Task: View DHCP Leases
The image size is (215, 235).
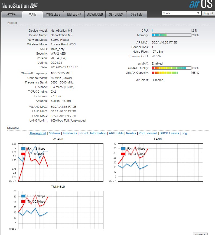Action: click(x=169, y=133)
